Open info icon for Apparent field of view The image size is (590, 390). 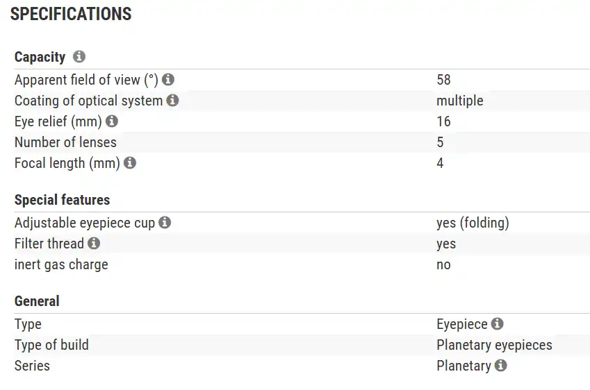coord(168,80)
